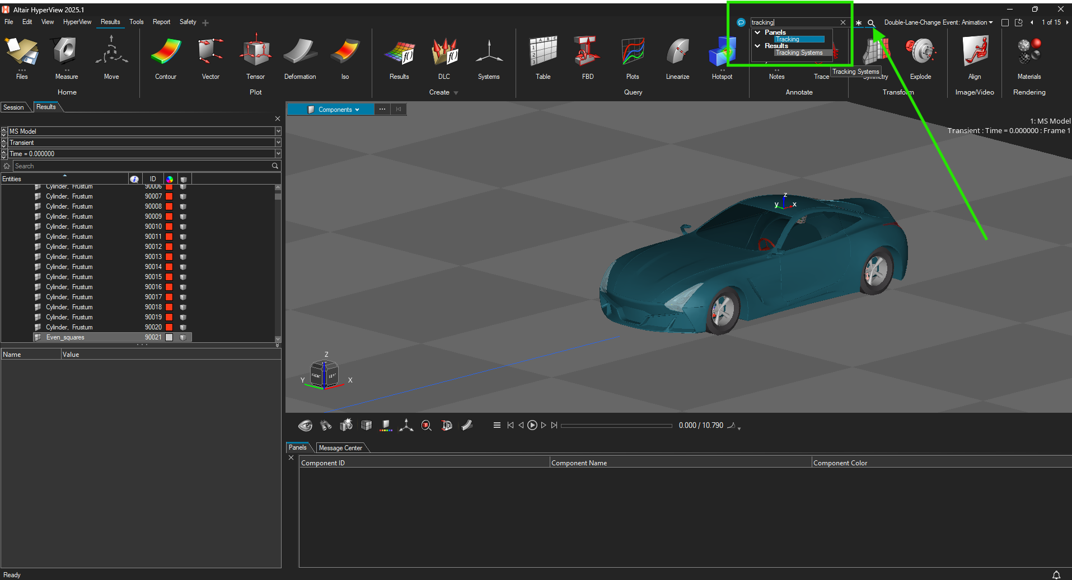Viewport: 1072px width, 580px height.
Task: Click the color swatch for component 90012
Action: [x=169, y=247]
